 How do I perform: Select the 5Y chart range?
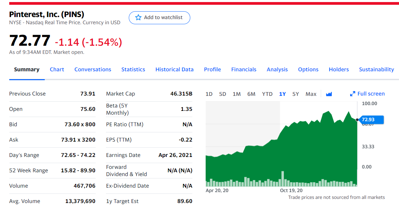point(295,94)
